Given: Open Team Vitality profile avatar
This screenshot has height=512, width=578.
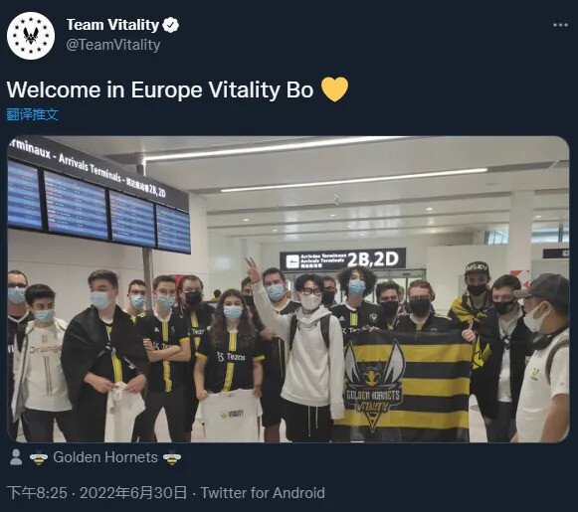Looking at the screenshot, I should point(31,36).
